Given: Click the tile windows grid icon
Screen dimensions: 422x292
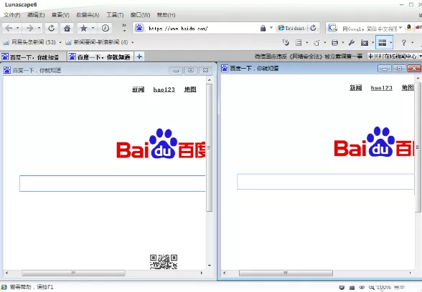Looking at the screenshot, I should [382, 42].
